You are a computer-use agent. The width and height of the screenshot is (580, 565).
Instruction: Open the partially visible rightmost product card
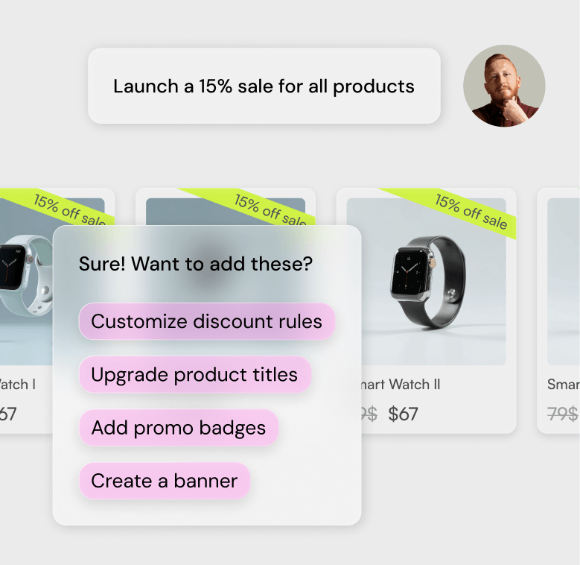pos(558,311)
